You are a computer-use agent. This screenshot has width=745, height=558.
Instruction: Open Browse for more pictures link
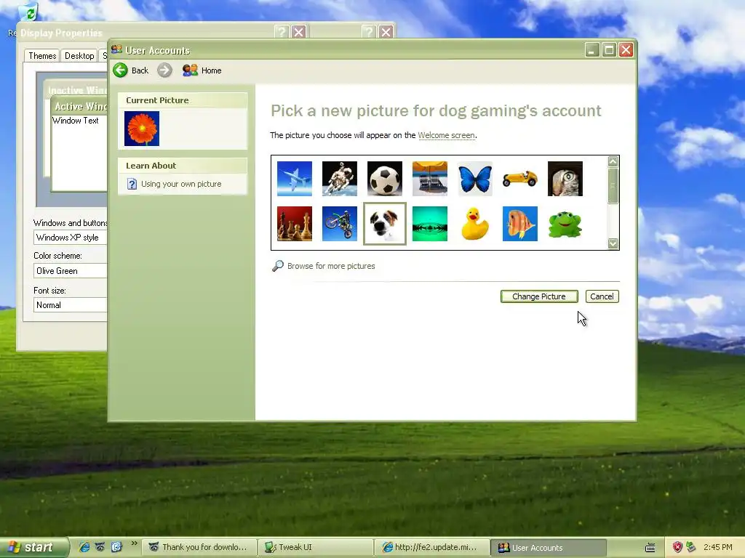click(x=331, y=266)
